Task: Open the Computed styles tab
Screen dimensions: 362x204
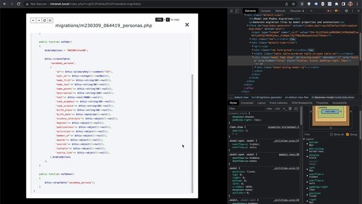Action: (247, 103)
